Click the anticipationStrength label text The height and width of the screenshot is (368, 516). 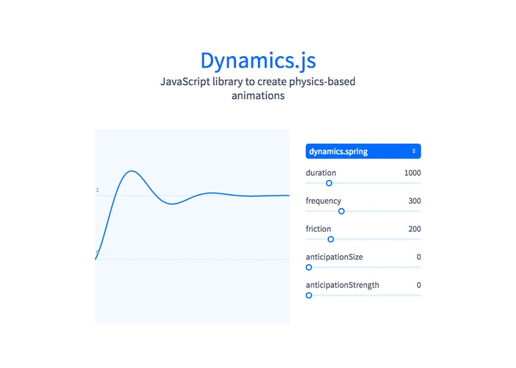[x=342, y=285]
